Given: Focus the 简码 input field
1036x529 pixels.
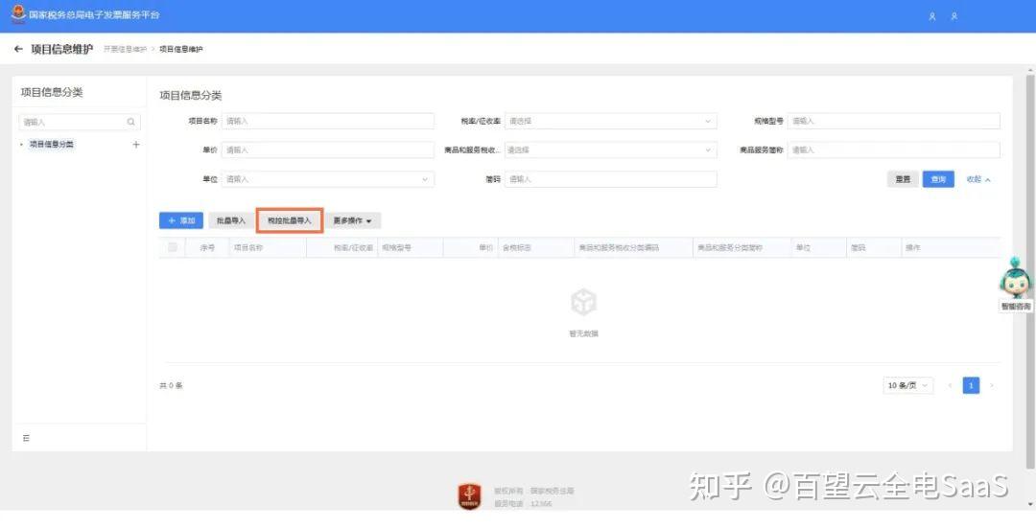Looking at the screenshot, I should coord(610,179).
